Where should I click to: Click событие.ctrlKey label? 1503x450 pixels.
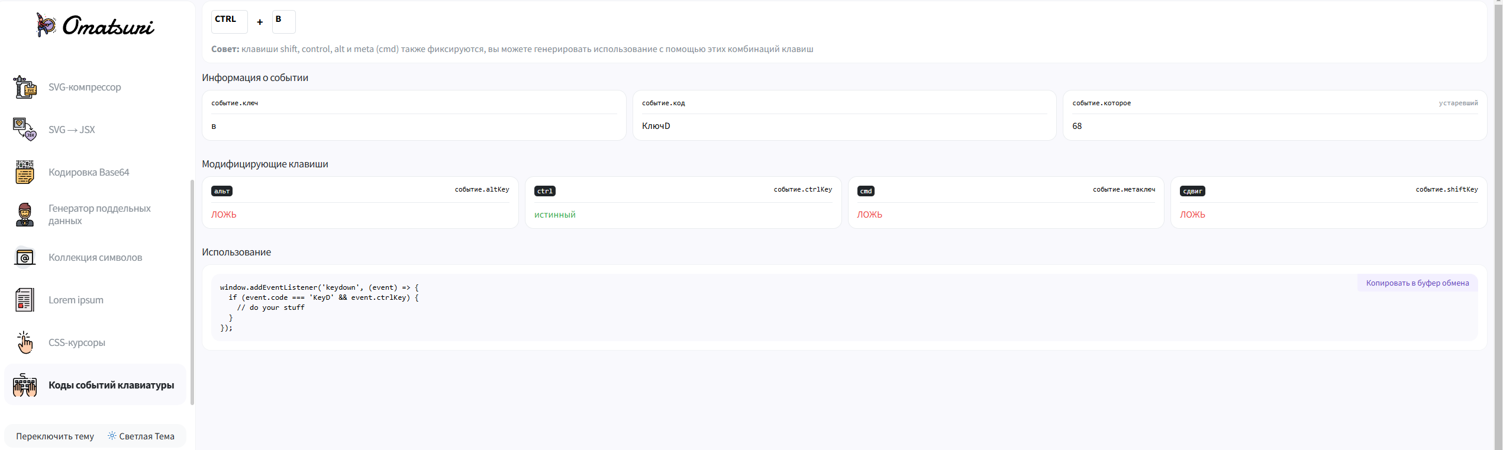[x=802, y=189]
